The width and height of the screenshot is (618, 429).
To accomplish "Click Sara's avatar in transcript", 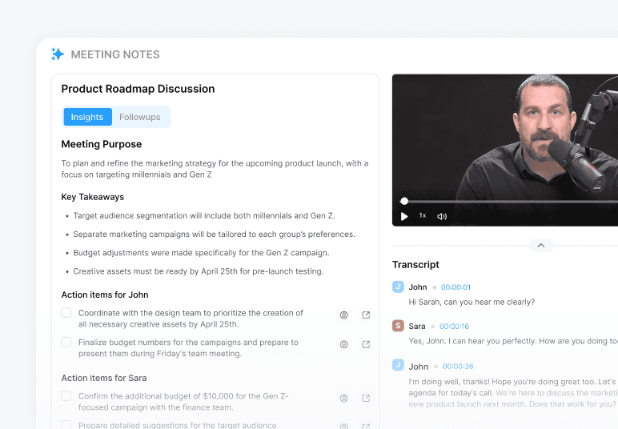I will coord(398,326).
